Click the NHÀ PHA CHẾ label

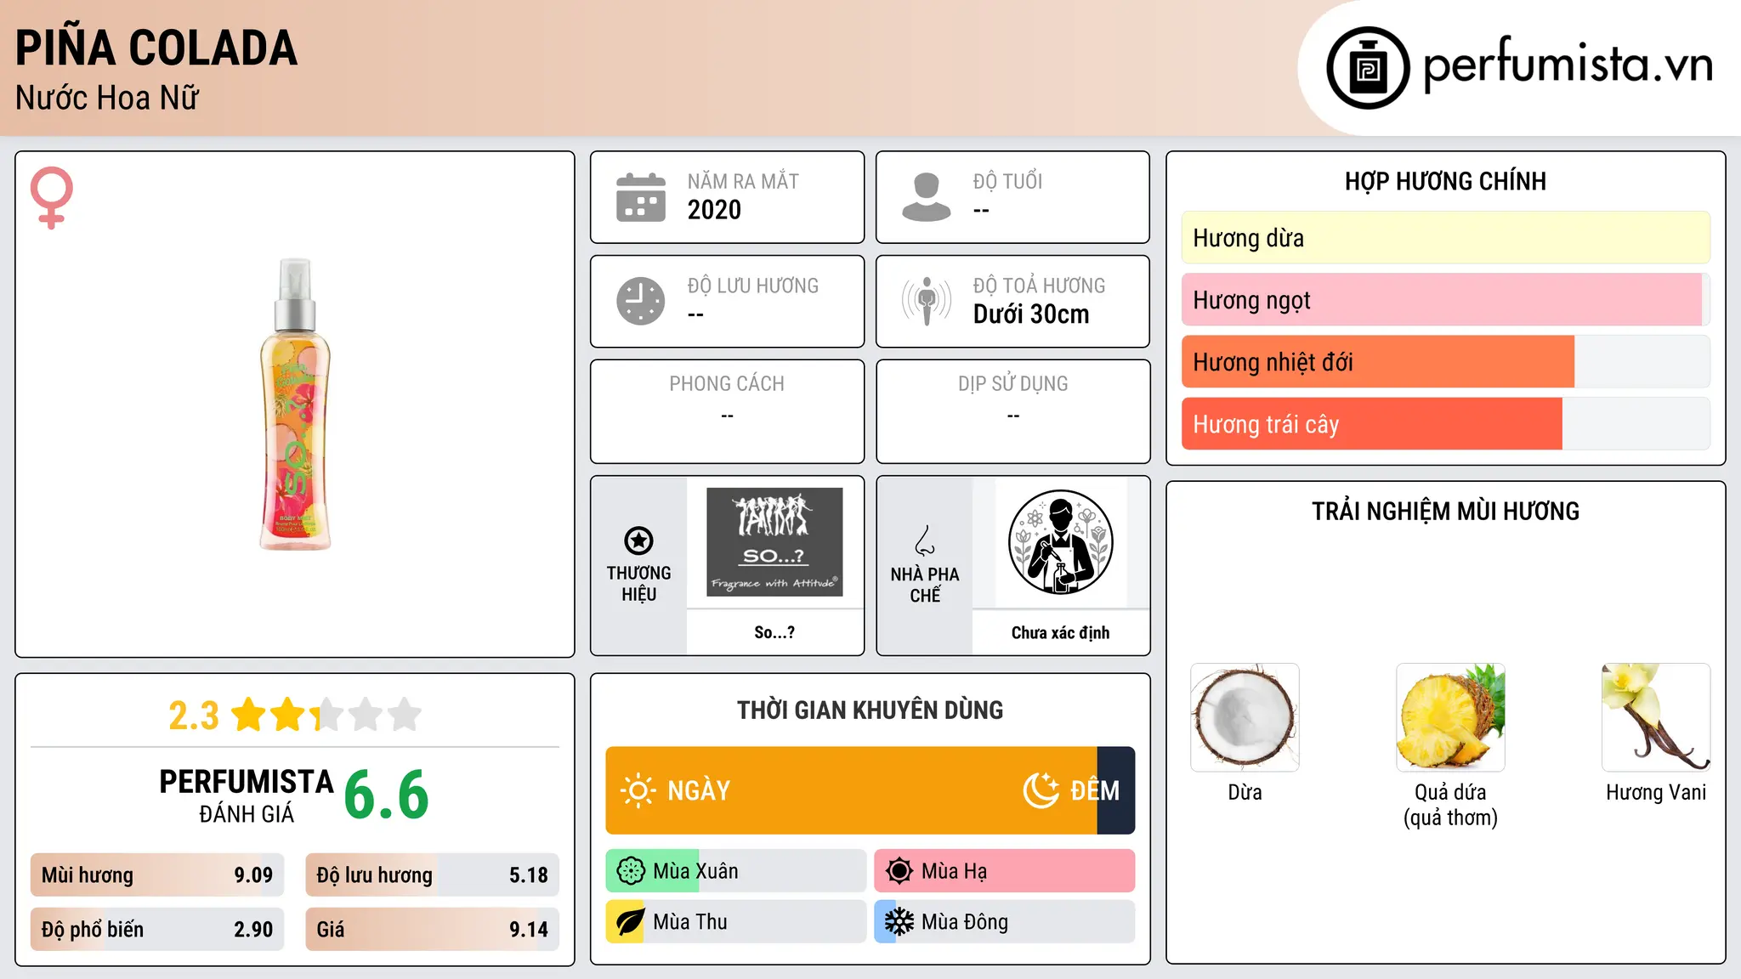[925, 585]
